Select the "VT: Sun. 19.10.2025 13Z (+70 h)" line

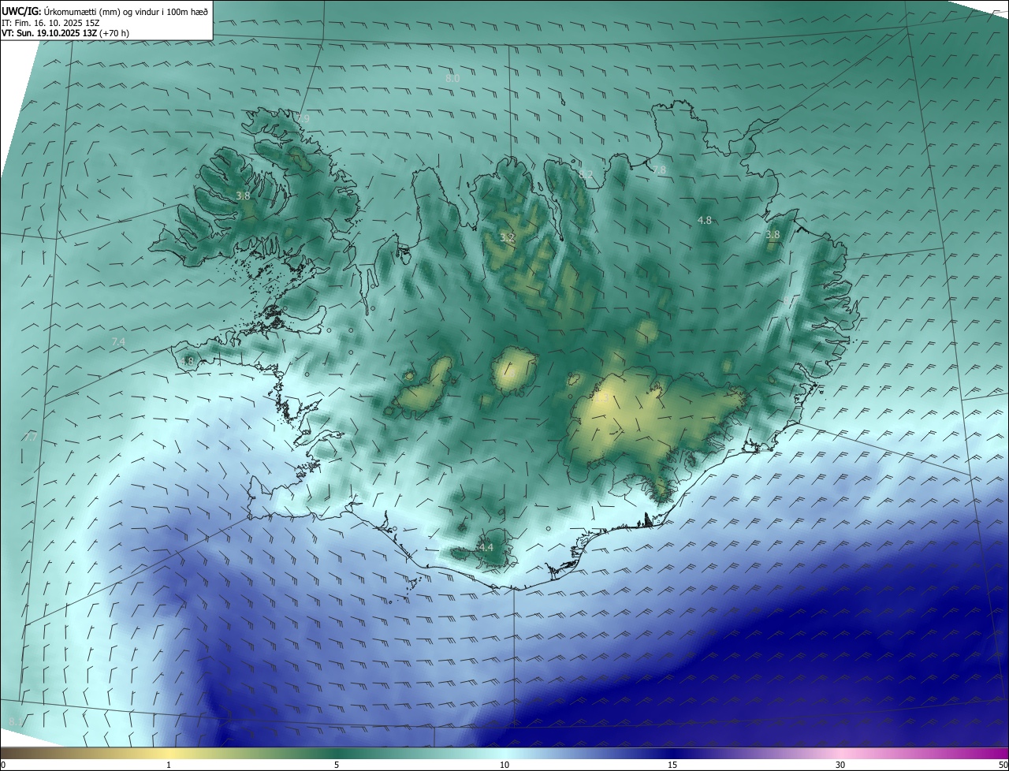click(67, 34)
